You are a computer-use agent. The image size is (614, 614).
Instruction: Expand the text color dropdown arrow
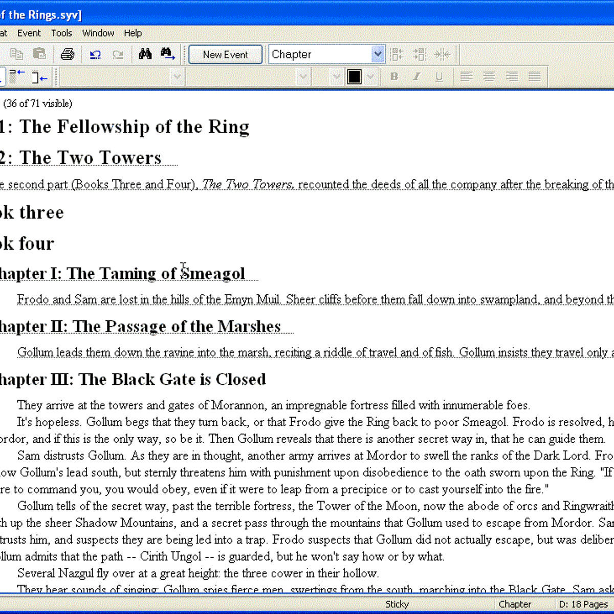point(371,77)
